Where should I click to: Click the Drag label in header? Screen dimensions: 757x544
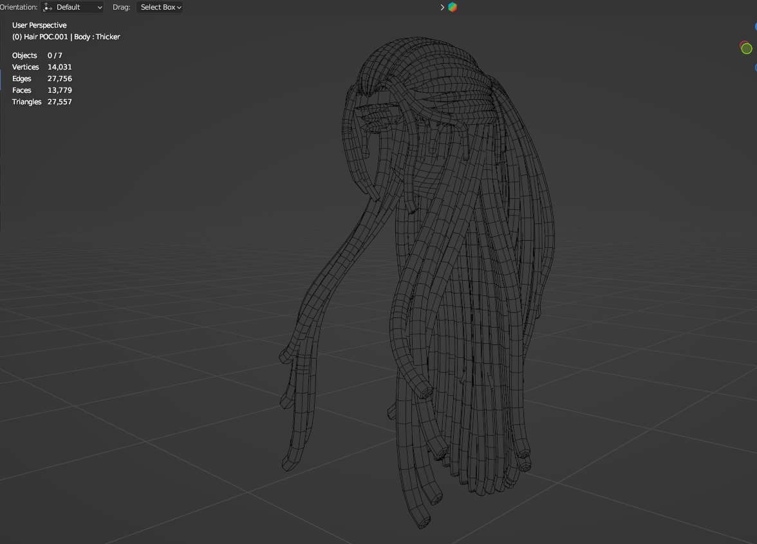point(122,7)
